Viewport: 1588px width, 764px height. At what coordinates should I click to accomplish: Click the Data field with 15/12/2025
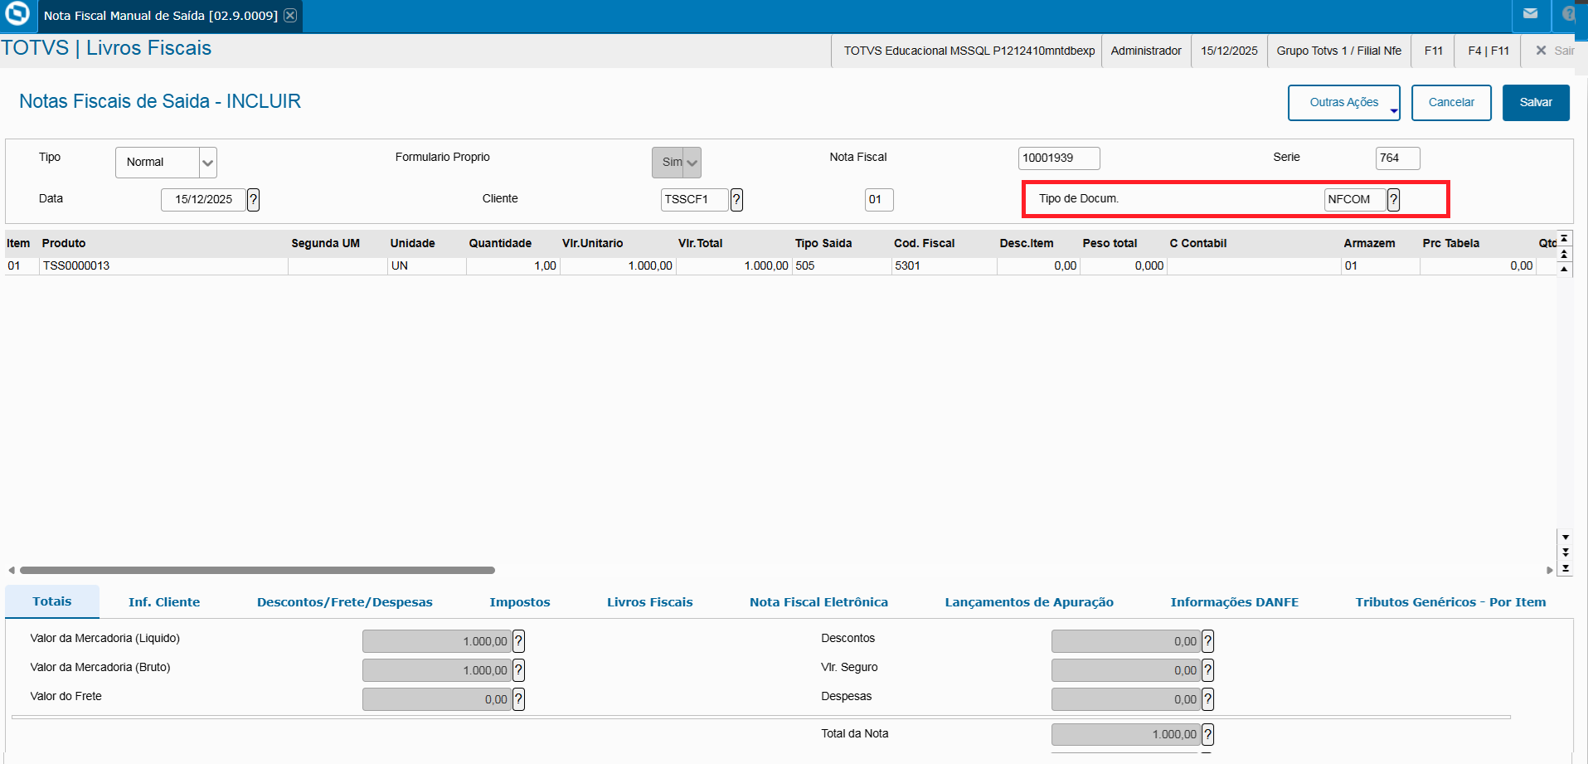tap(203, 199)
